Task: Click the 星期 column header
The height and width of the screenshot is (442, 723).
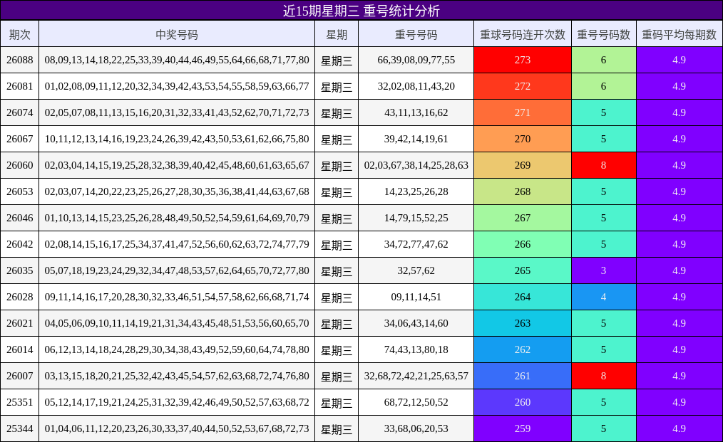Action: click(335, 33)
